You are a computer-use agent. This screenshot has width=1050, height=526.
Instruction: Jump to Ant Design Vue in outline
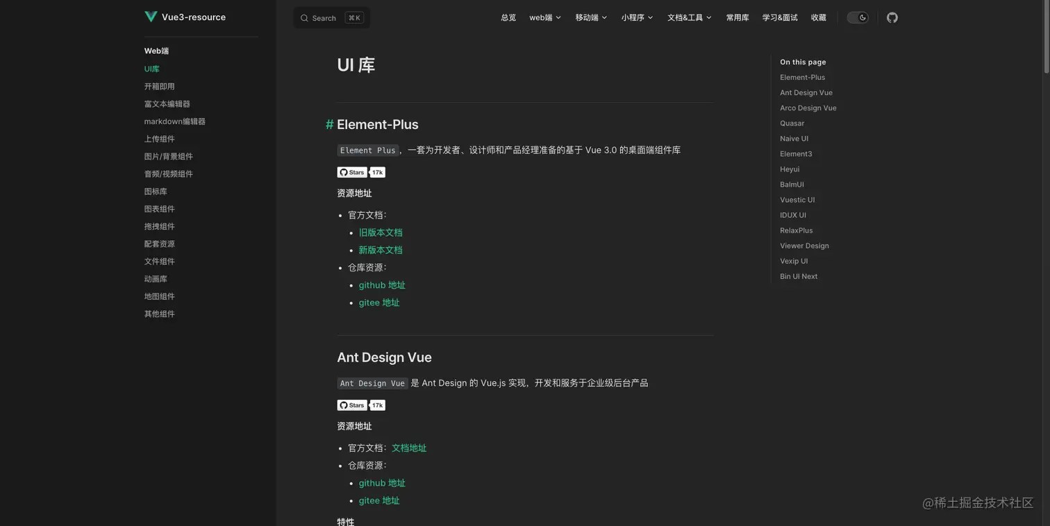pos(806,92)
